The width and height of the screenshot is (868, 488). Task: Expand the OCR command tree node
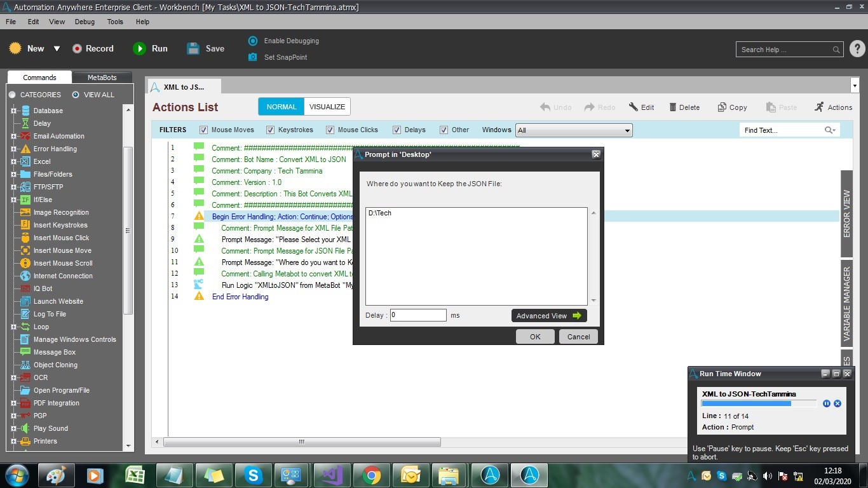point(13,377)
